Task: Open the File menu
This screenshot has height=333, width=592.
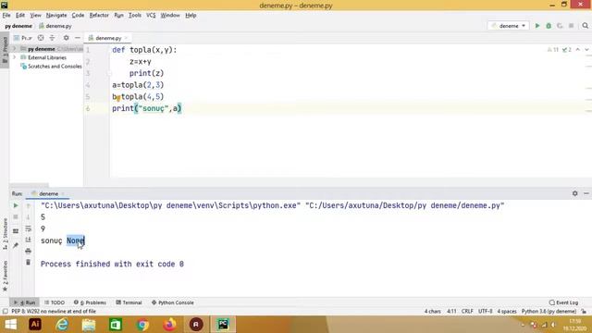Action: pos(6,15)
